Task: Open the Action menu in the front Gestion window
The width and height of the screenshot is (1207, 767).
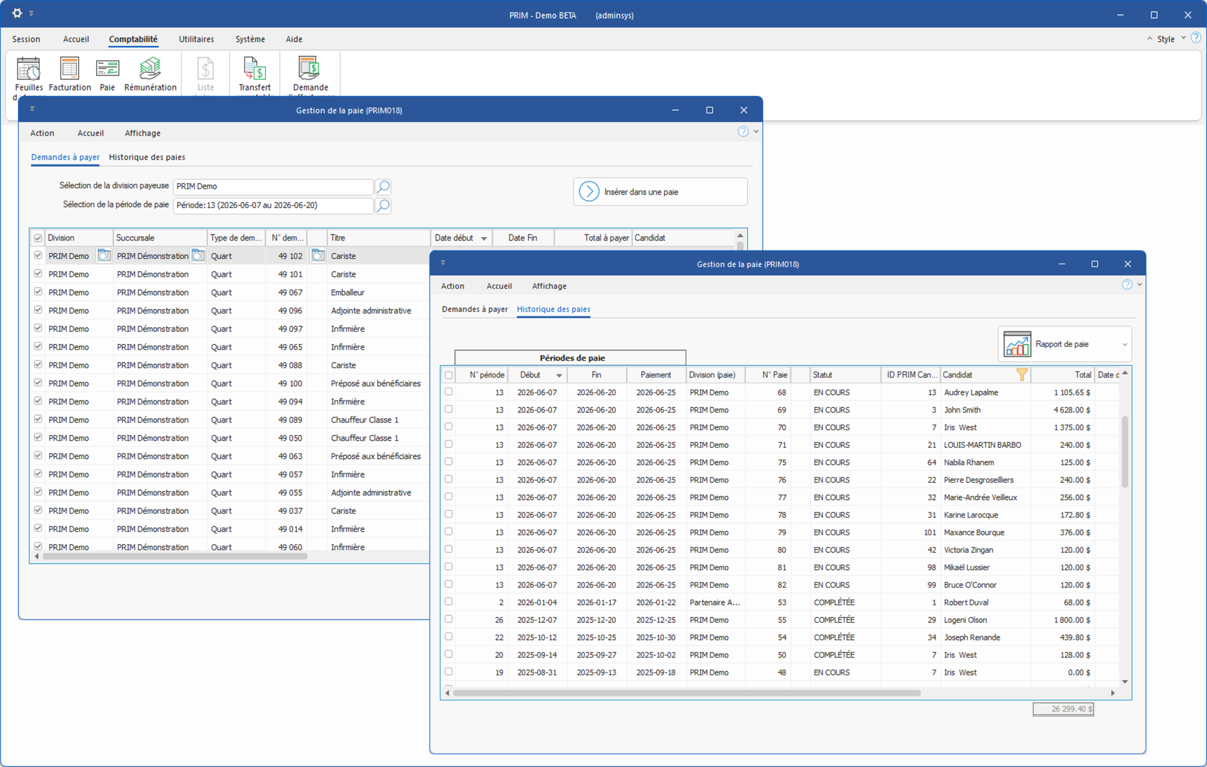Action: pos(453,286)
